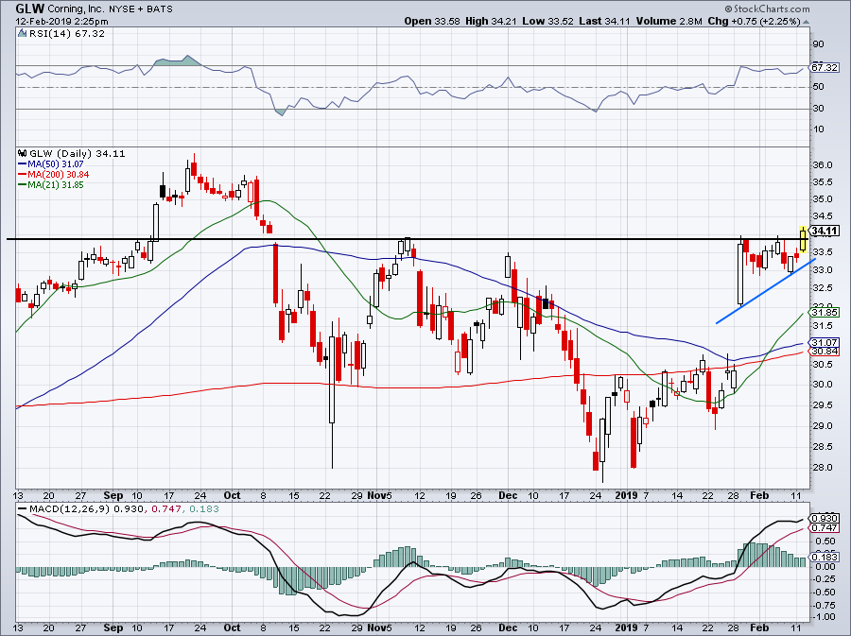Click the blue 31.07 MA(50) axis tag

click(825, 343)
